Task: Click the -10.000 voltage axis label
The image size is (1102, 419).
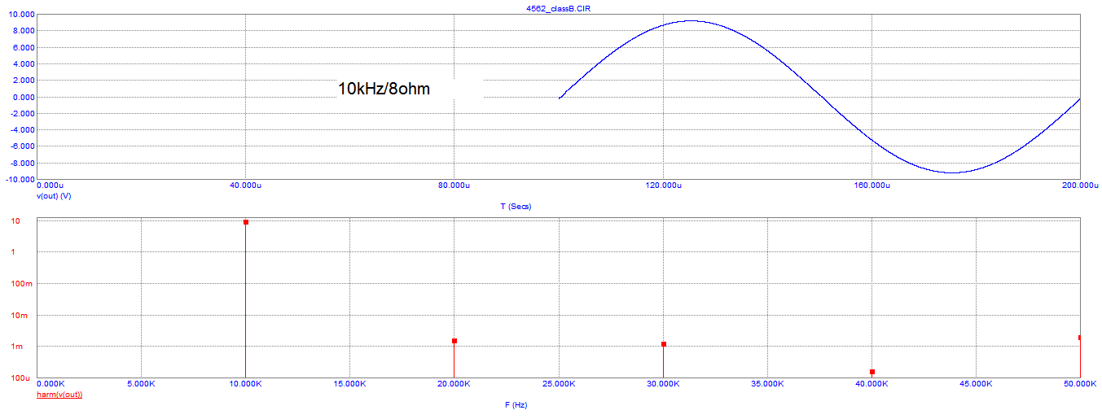Action: [x=20, y=179]
